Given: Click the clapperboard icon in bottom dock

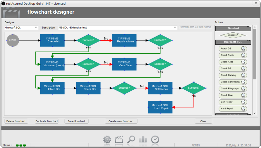Looking at the screenshot, I should tap(119, 140).
